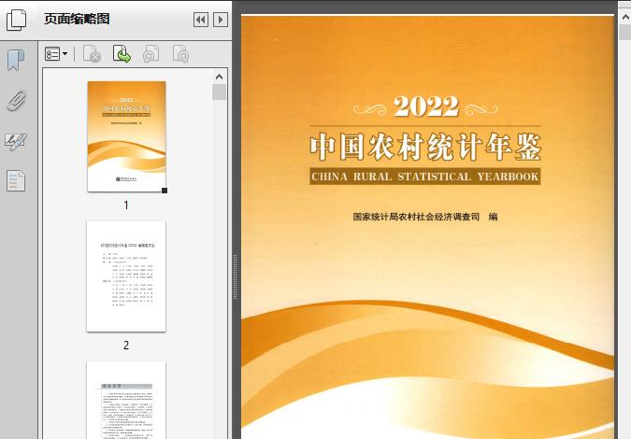Click CHINA RURAL STATISTICAL YEARBOOK text
This screenshot has height=439, width=631.
[x=425, y=177]
